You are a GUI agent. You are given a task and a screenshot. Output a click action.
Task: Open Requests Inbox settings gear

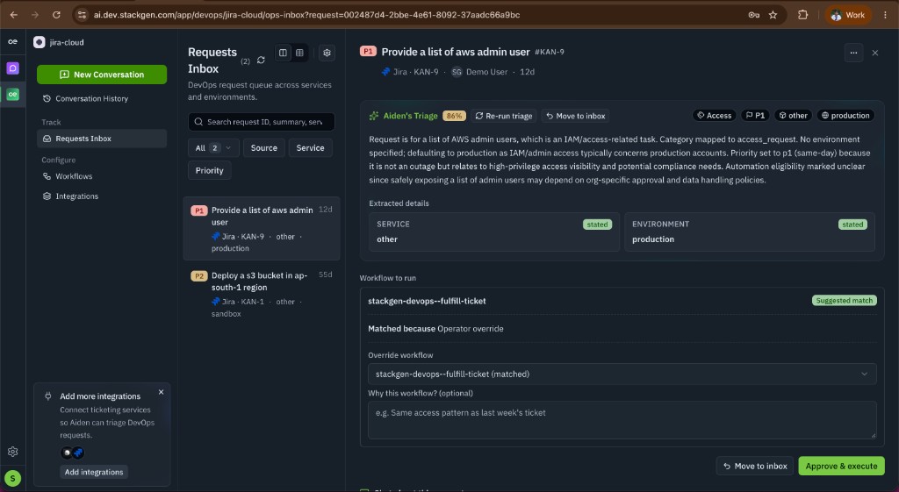click(x=327, y=53)
